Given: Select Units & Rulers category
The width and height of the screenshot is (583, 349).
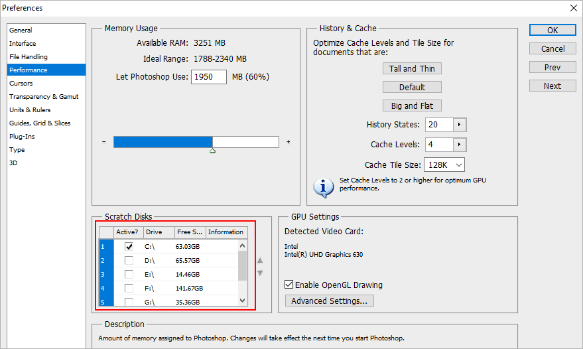Looking at the screenshot, I should [x=30, y=109].
